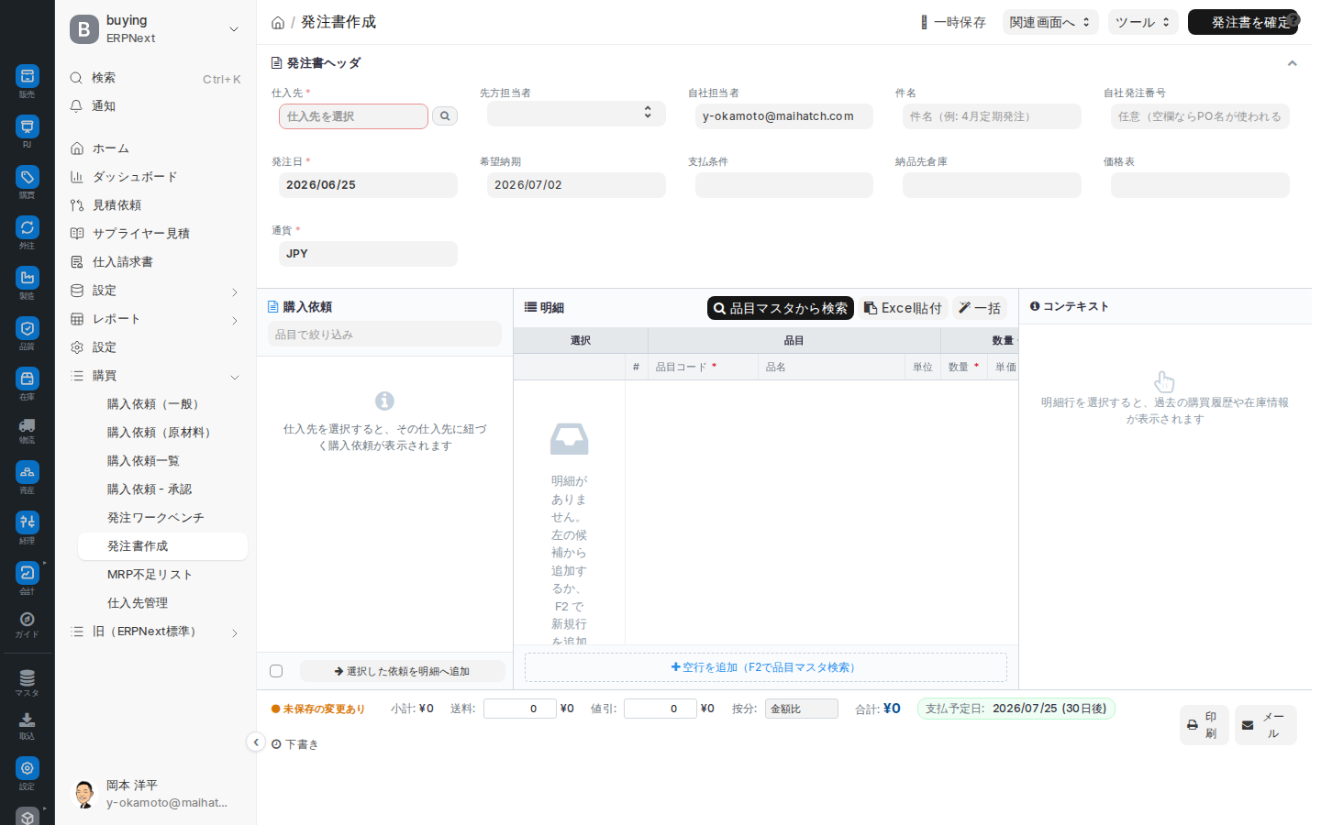Open the workspace switcher chevron beside buying

coord(234,29)
